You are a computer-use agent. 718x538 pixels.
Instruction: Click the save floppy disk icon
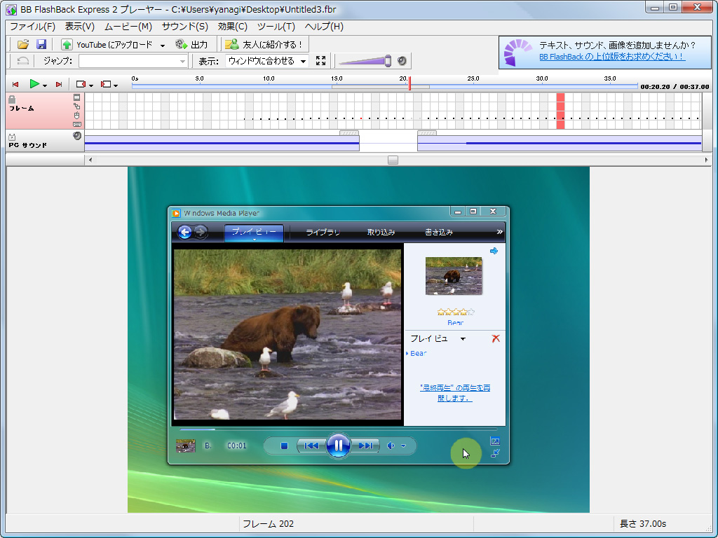(41, 44)
